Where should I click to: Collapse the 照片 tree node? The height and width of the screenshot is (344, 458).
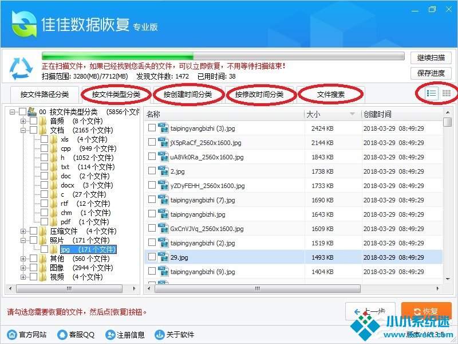[23, 240]
